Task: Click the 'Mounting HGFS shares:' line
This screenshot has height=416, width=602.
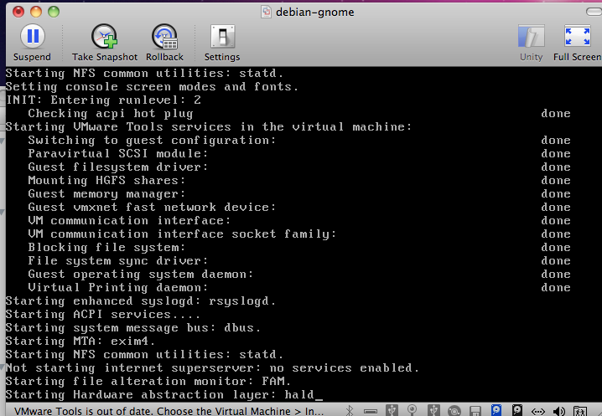Action: pyautogui.click(x=106, y=181)
